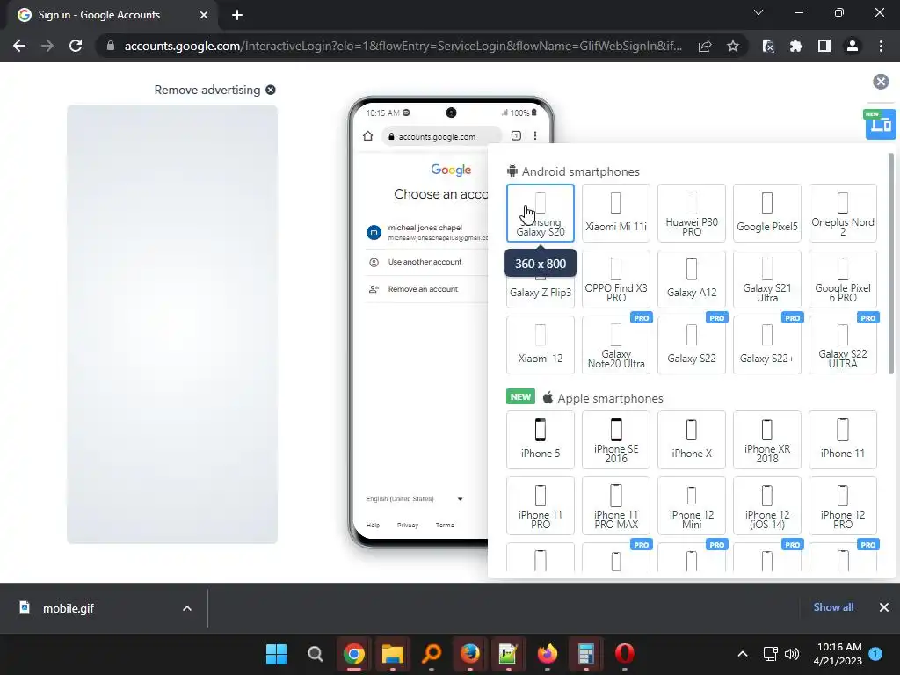Pick the iPhone XR 2018 device
900x675 pixels.
tap(766, 439)
